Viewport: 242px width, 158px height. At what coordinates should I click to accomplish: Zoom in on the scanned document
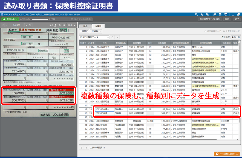point(60,25)
